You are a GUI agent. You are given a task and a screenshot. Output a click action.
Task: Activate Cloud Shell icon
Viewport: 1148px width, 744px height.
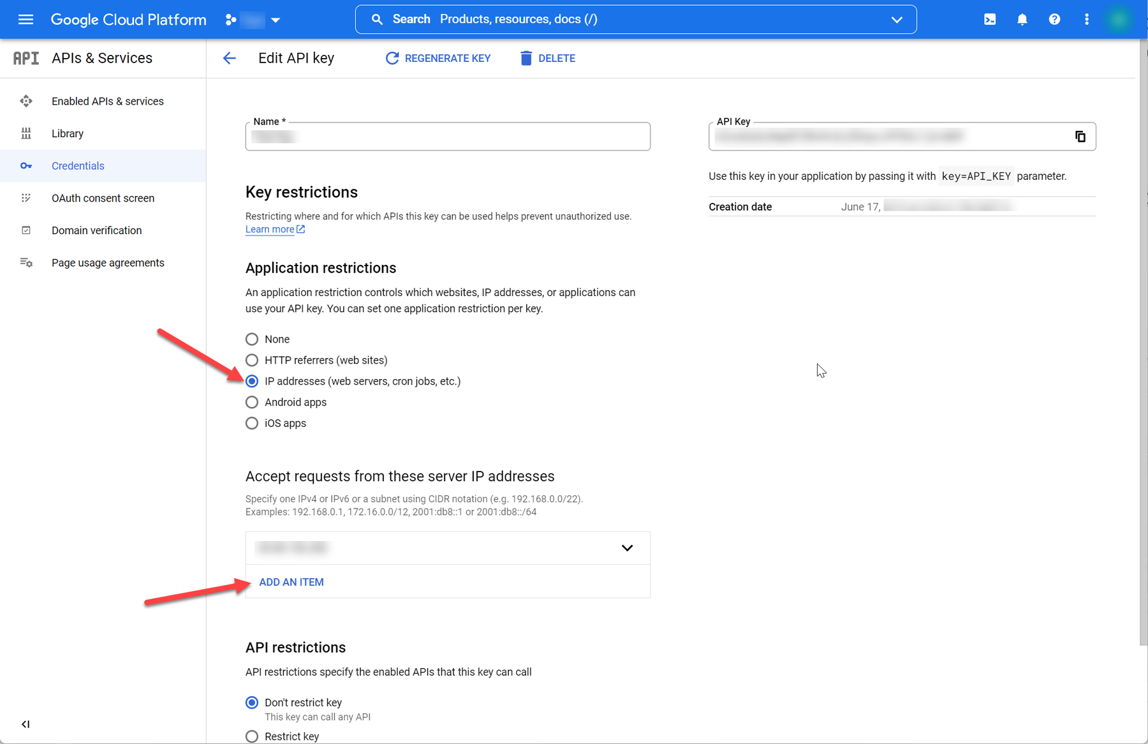click(990, 19)
